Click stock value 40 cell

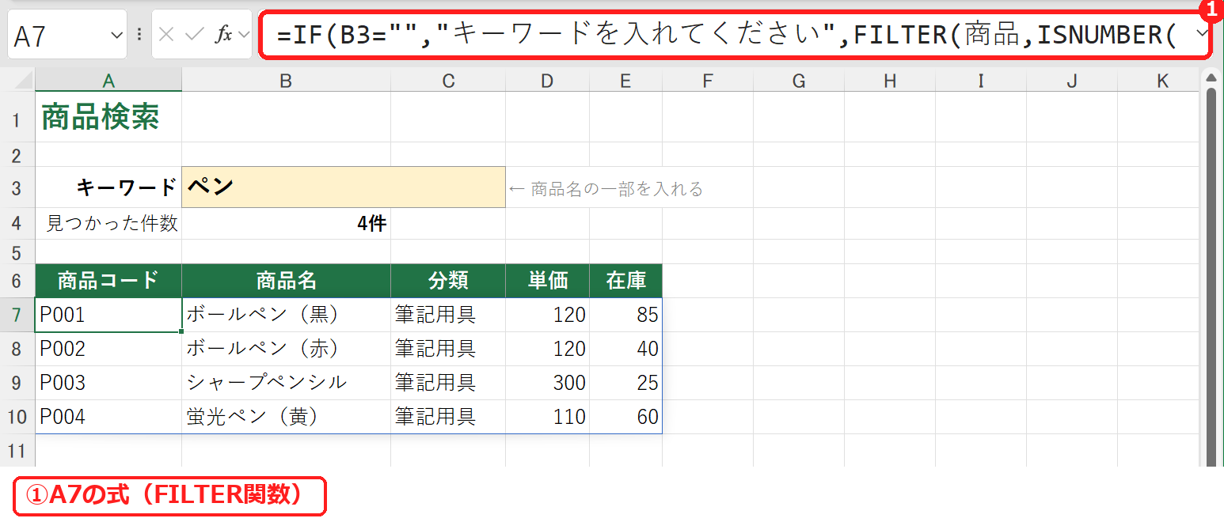625,349
